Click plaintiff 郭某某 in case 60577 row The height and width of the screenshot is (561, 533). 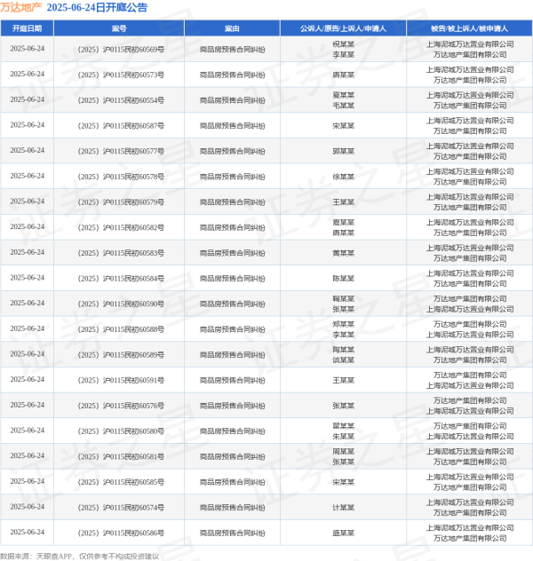coord(343,151)
